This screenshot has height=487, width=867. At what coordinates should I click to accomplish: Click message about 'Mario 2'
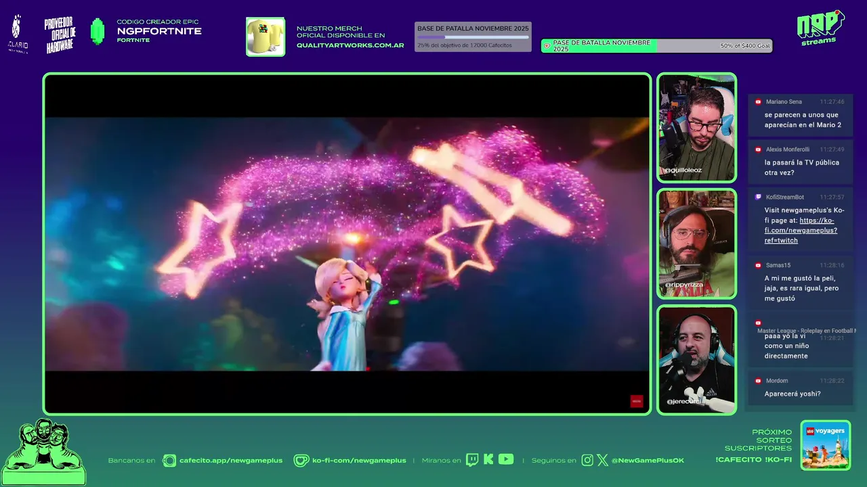(x=803, y=120)
